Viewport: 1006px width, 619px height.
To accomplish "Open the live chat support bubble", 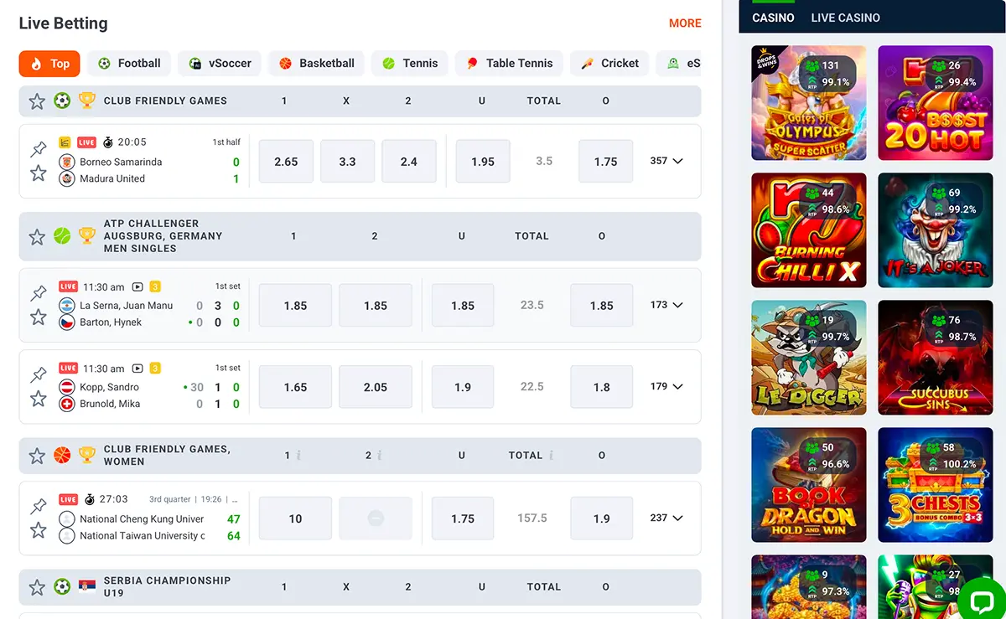I will [981, 600].
